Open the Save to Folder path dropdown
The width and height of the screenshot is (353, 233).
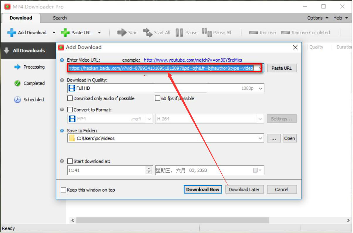(x=260, y=138)
